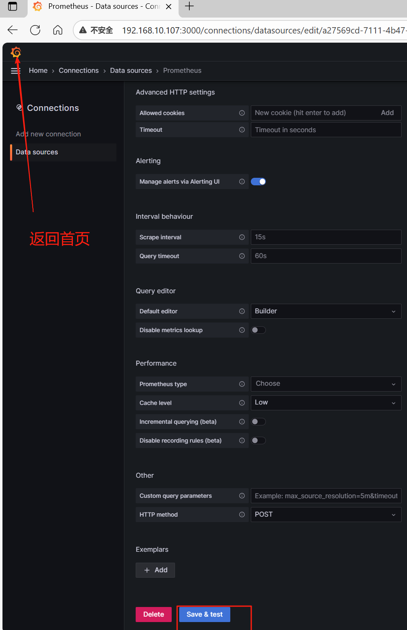The height and width of the screenshot is (630, 407).
Task: Show info tooltip for Cache level
Action: point(242,403)
